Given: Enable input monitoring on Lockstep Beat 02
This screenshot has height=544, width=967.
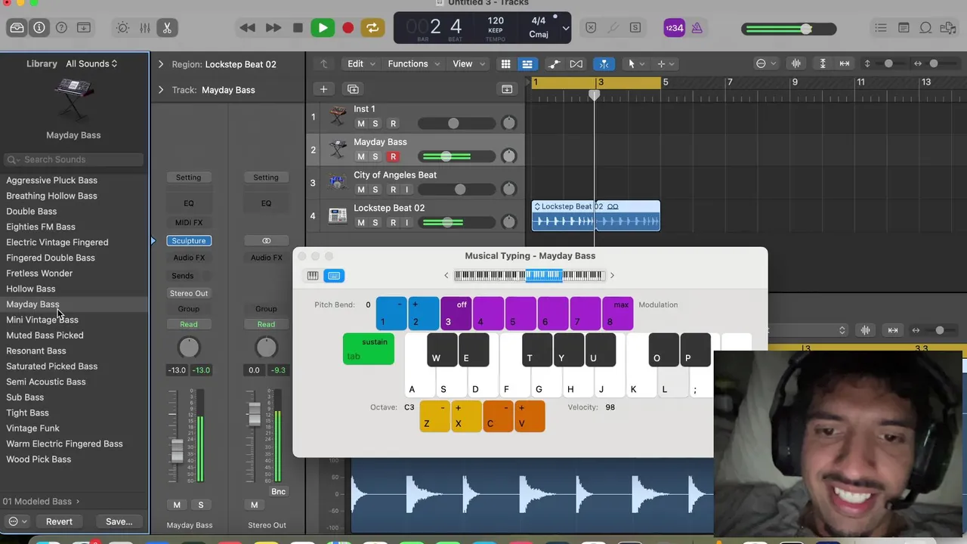Looking at the screenshot, I should click(x=407, y=222).
